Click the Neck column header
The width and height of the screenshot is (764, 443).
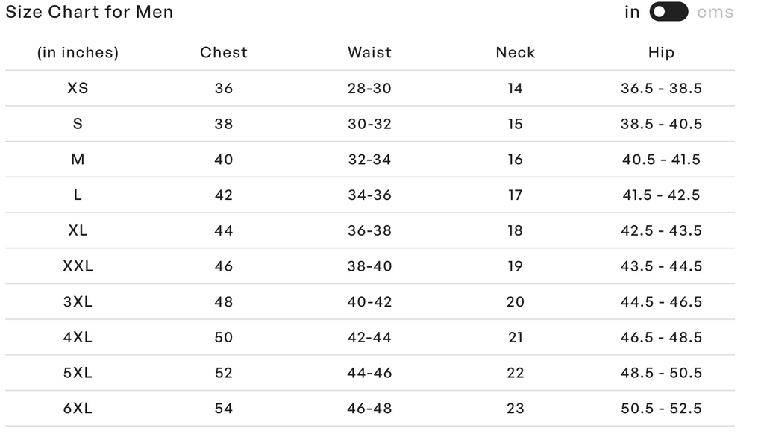pyautogui.click(x=515, y=52)
